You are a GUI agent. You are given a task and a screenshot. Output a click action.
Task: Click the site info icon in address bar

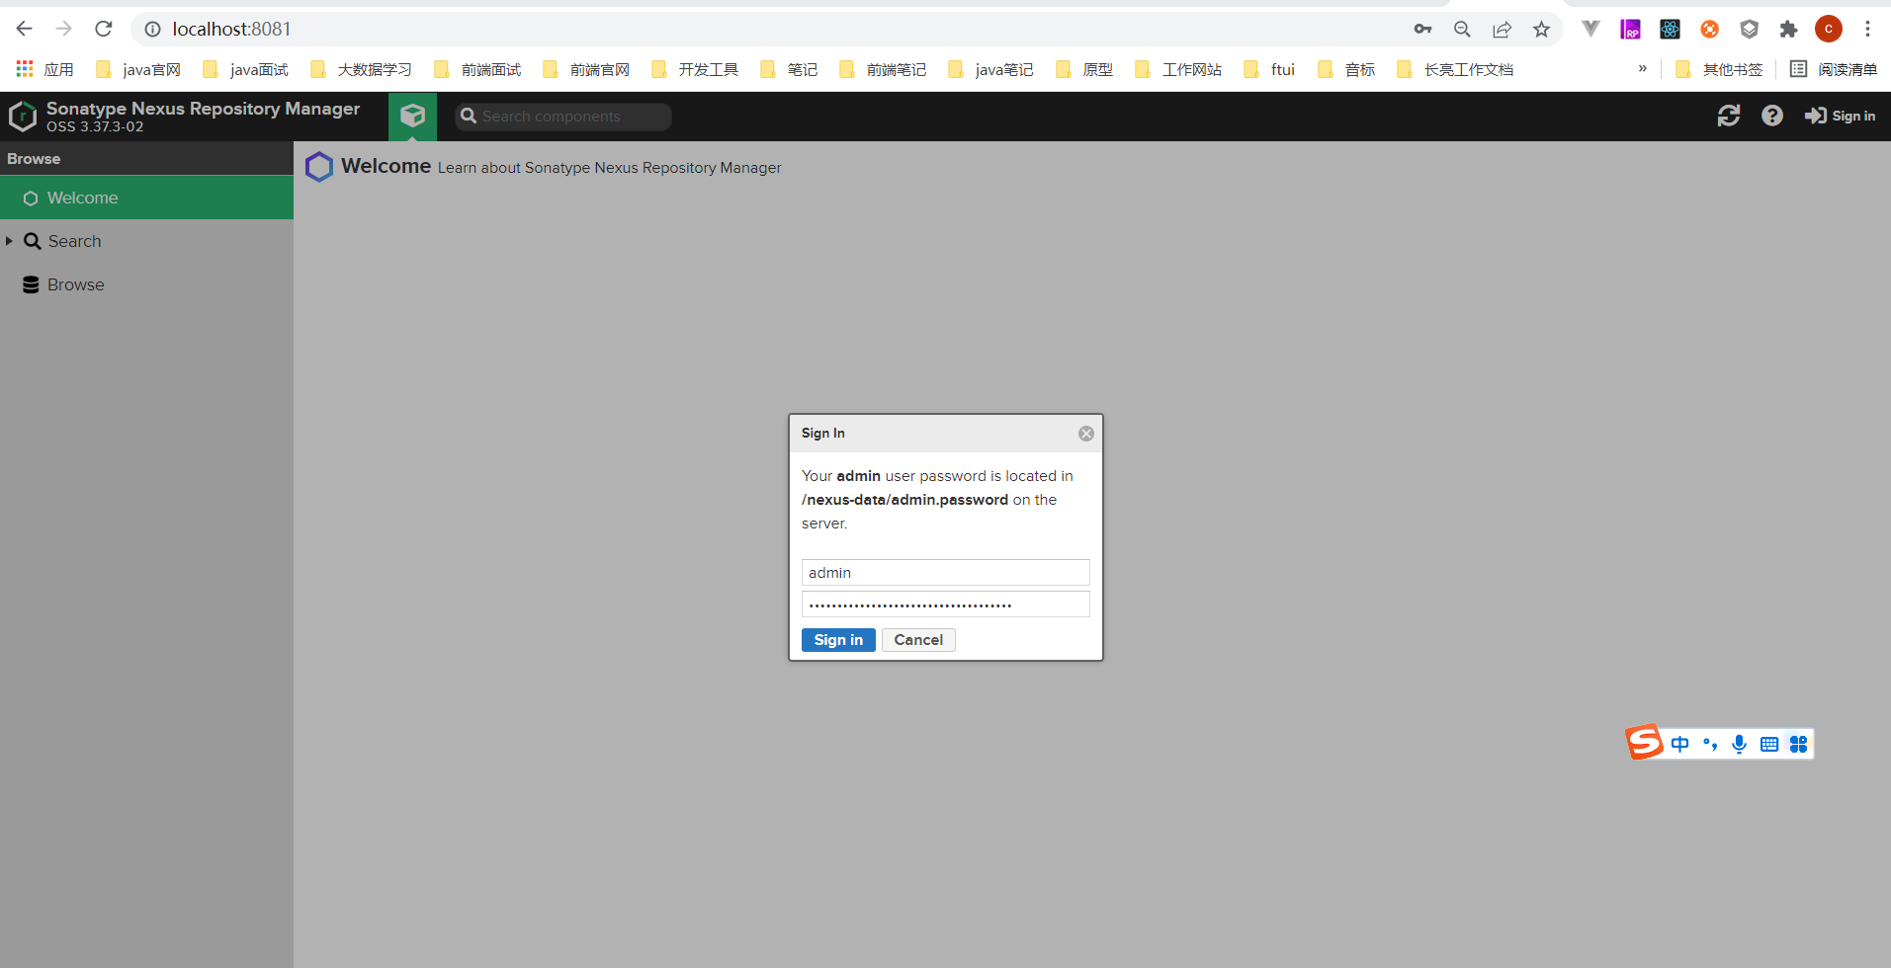(x=152, y=30)
